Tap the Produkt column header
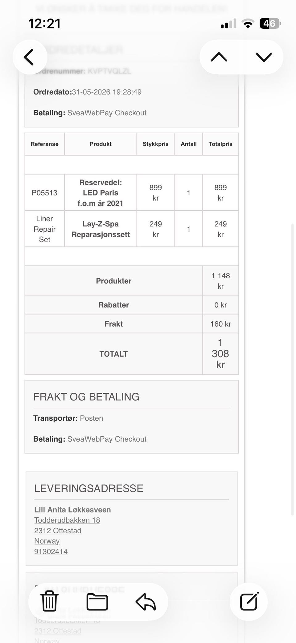 click(x=101, y=144)
